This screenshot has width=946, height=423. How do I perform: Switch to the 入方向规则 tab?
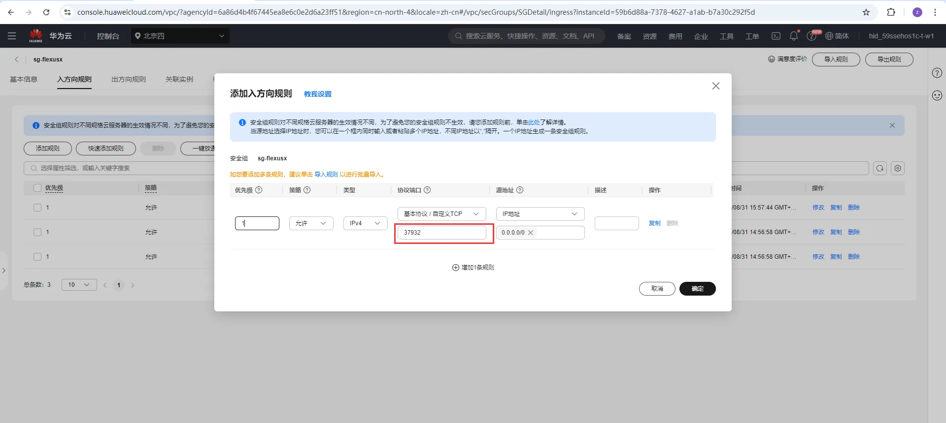(x=74, y=79)
